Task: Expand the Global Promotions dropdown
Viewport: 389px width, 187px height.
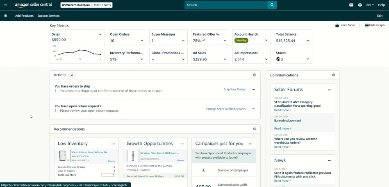Action: (183, 59)
